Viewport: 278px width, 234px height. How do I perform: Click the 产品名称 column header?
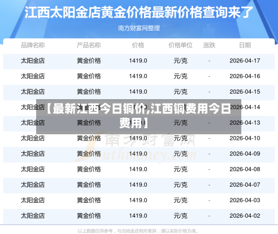pyautogui.click(x=89, y=45)
